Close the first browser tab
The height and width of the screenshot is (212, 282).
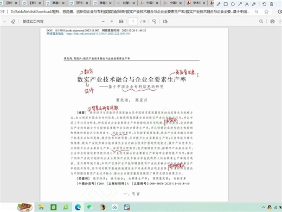tap(16, 3)
